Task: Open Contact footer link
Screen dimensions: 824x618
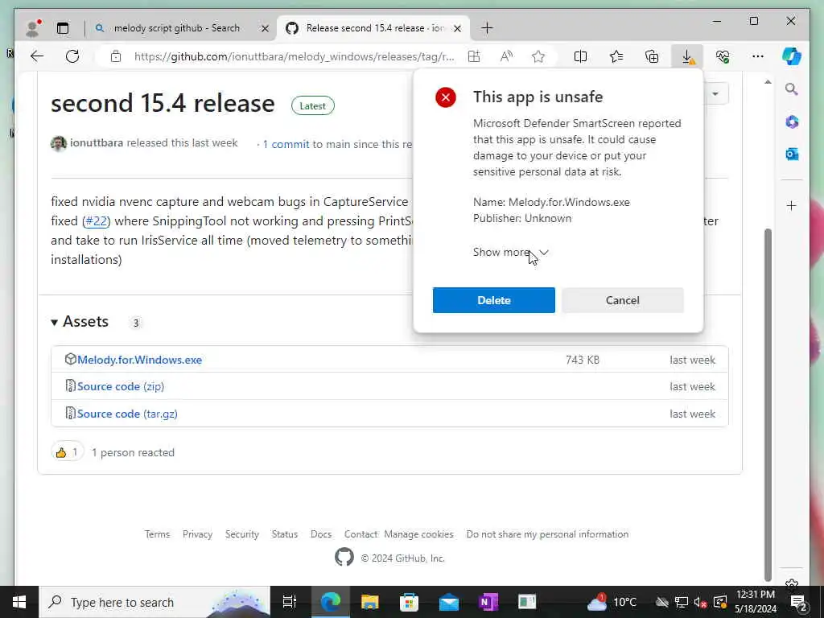Action: tap(360, 534)
